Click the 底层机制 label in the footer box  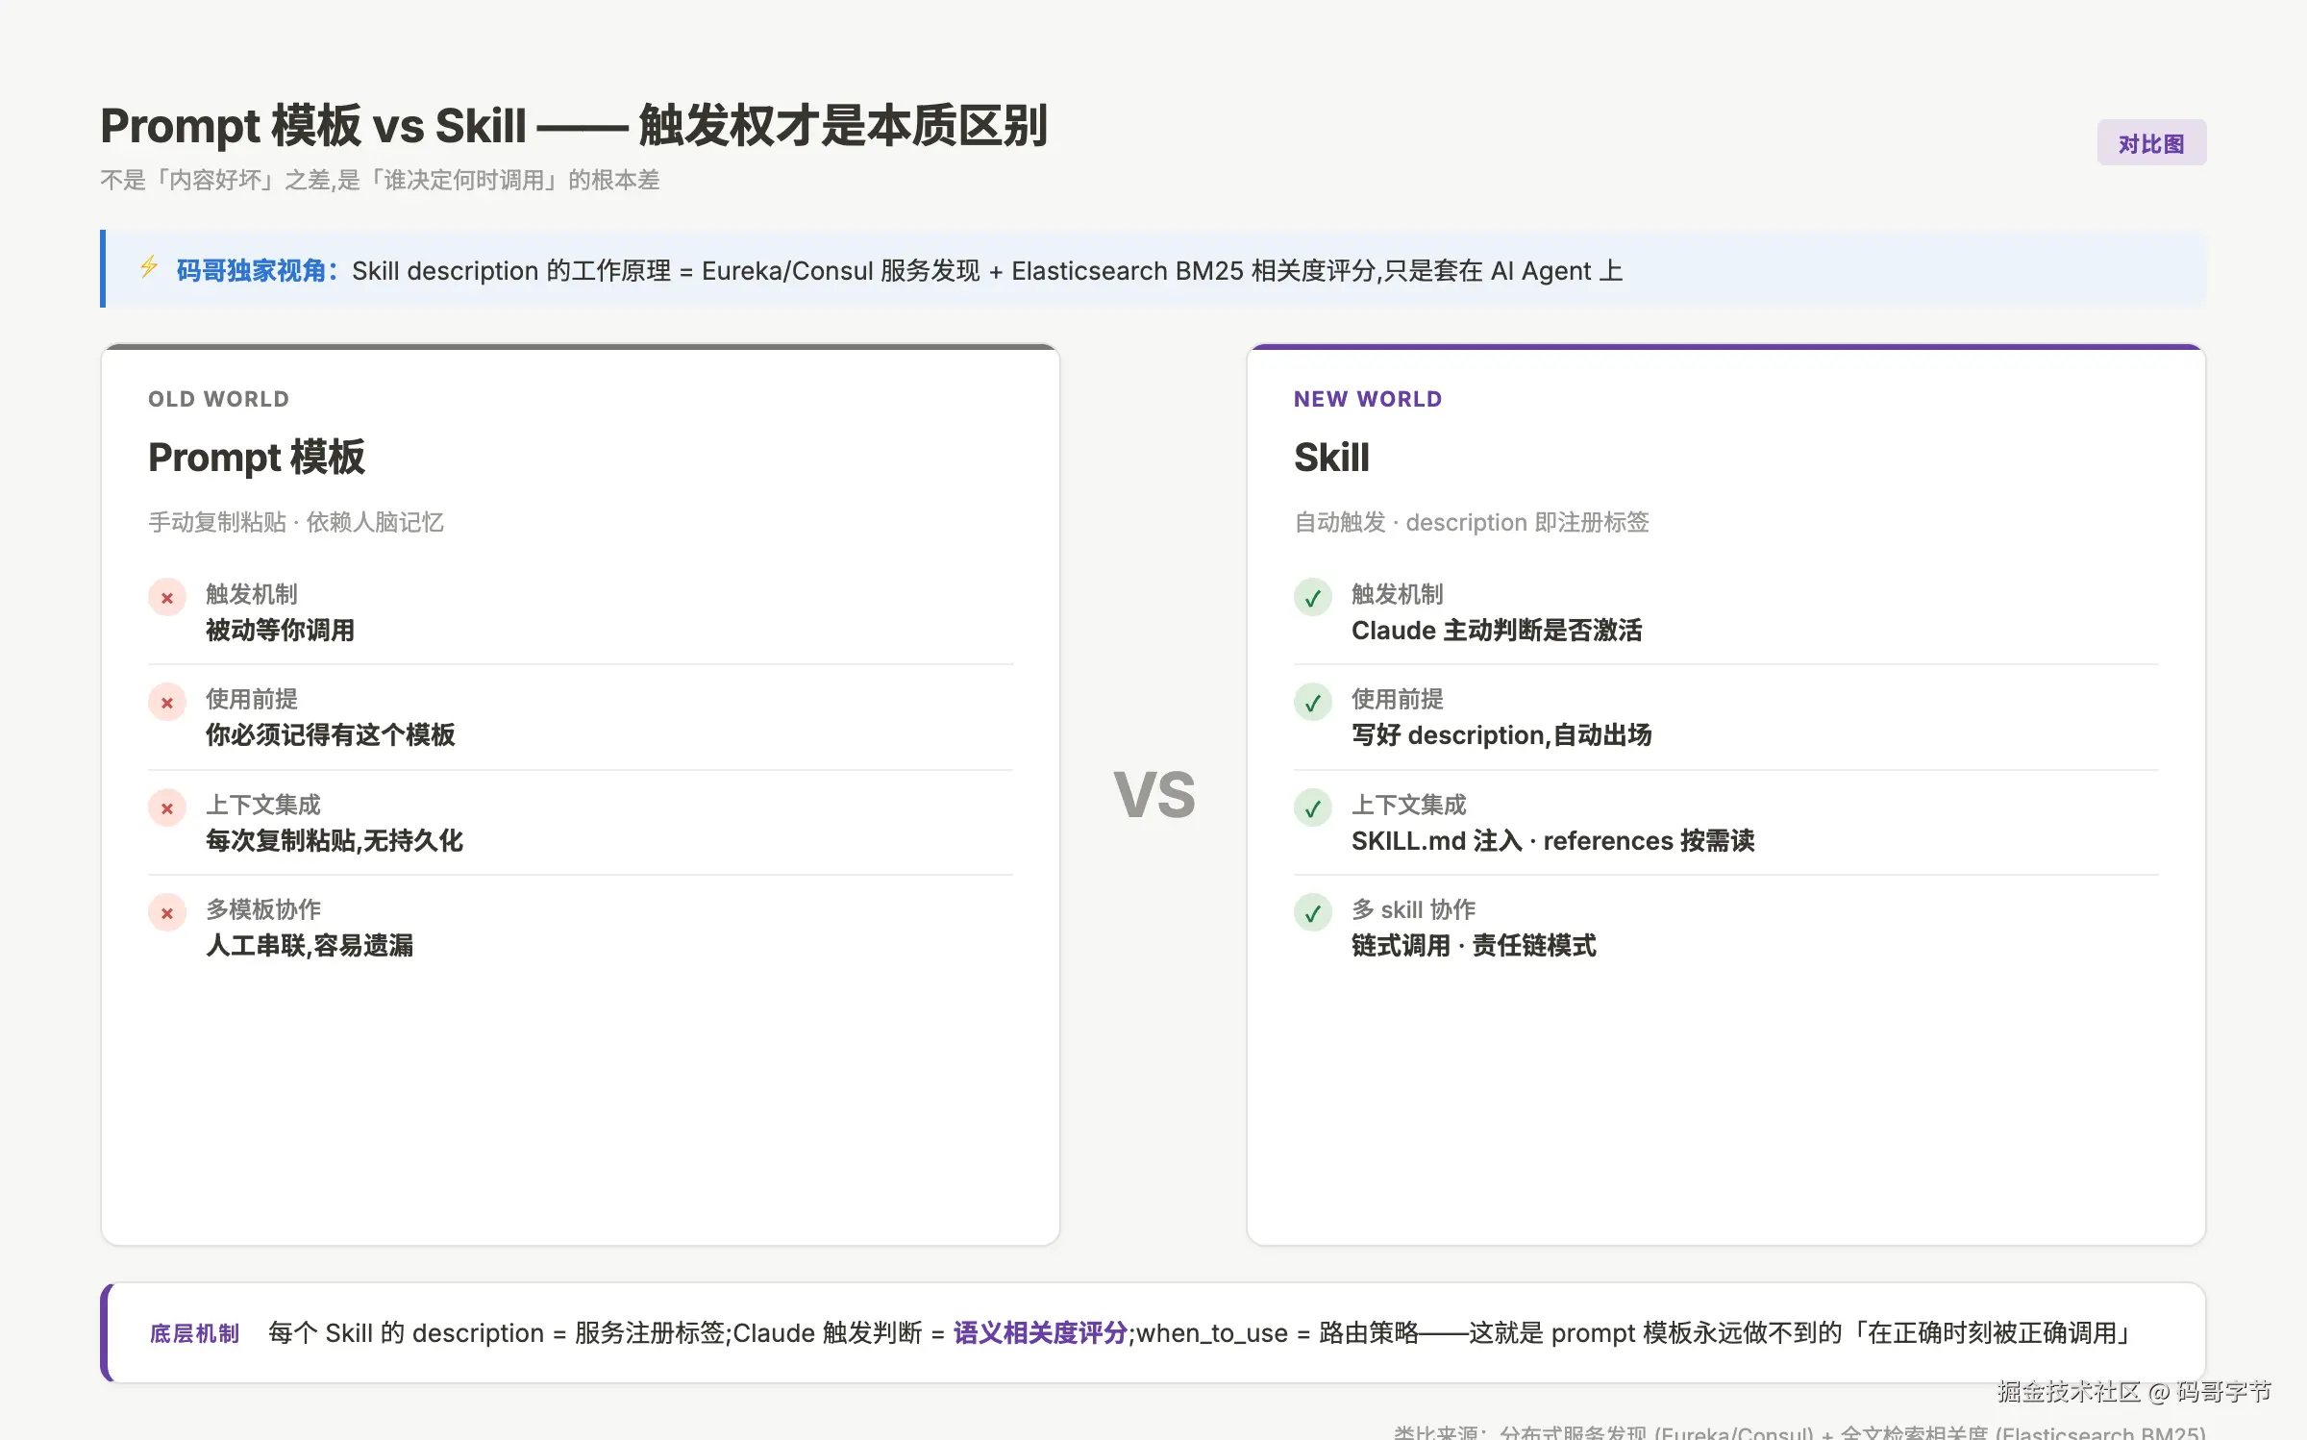coord(194,1333)
